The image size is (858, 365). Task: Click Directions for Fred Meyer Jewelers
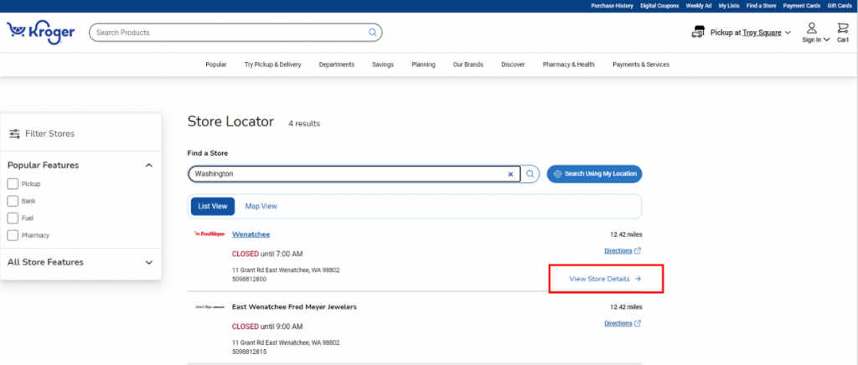coord(623,323)
